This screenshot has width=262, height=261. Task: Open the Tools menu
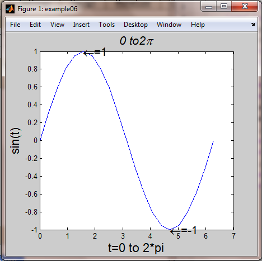106,25
